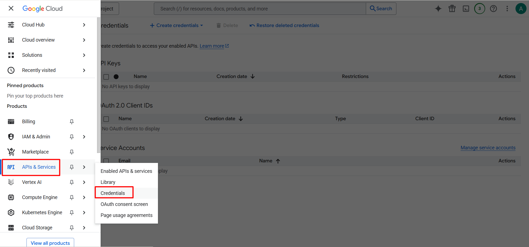Open OAuth consent screen
The width and height of the screenshot is (529, 247).
click(126, 204)
